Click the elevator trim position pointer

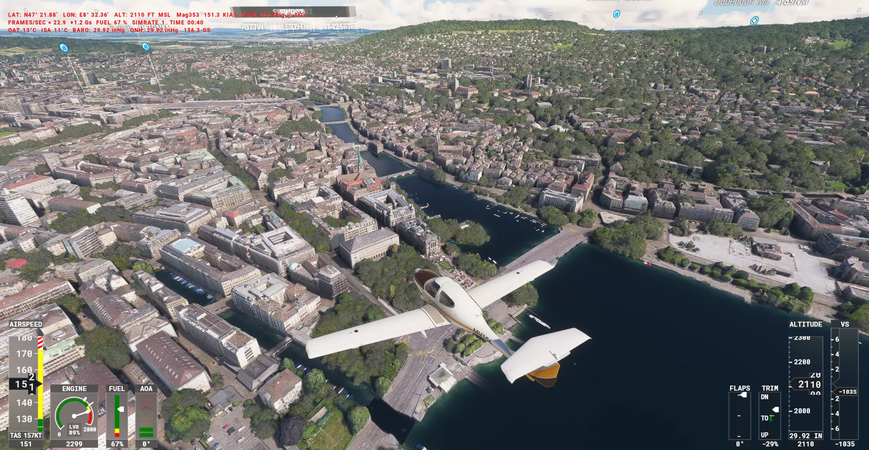click(x=776, y=410)
